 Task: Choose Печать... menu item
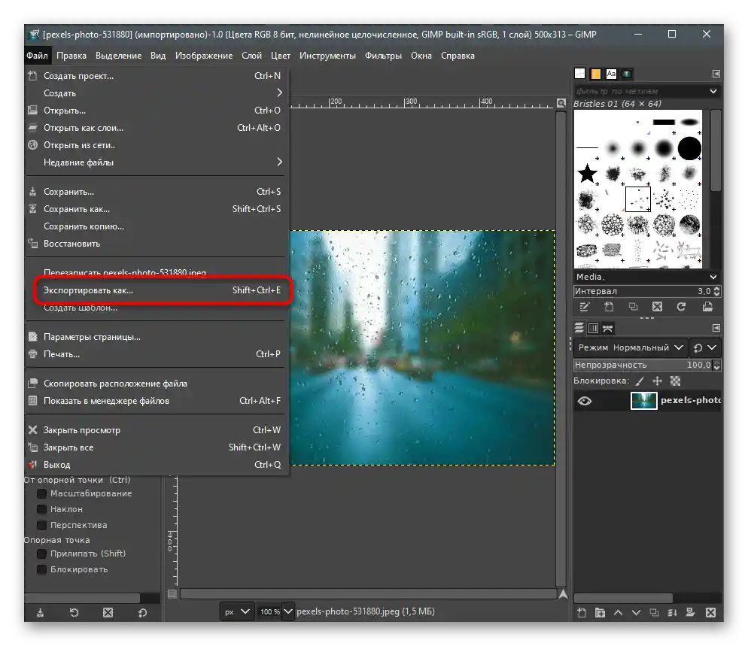[x=157, y=354]
